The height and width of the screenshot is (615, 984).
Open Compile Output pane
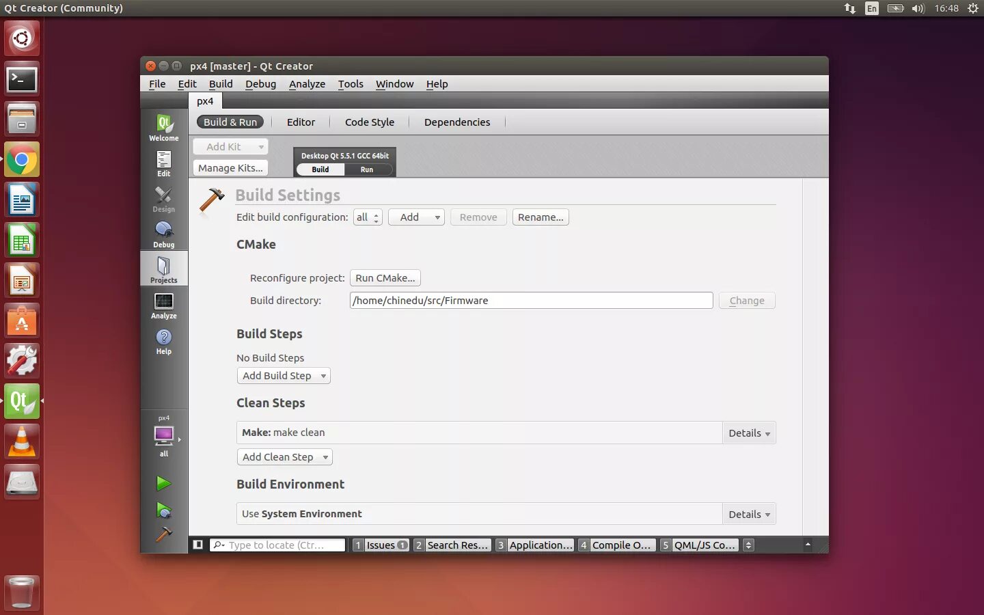click(616, 545)
